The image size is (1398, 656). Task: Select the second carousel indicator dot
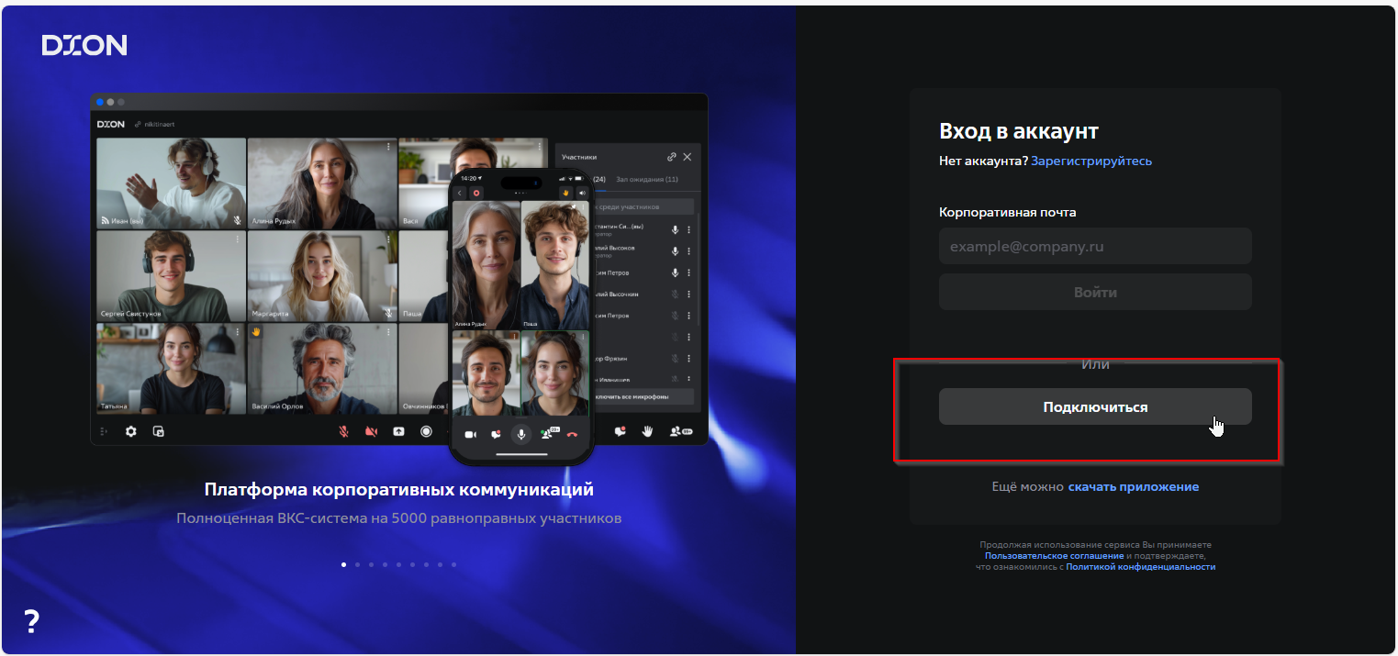[x=357, y=564]
